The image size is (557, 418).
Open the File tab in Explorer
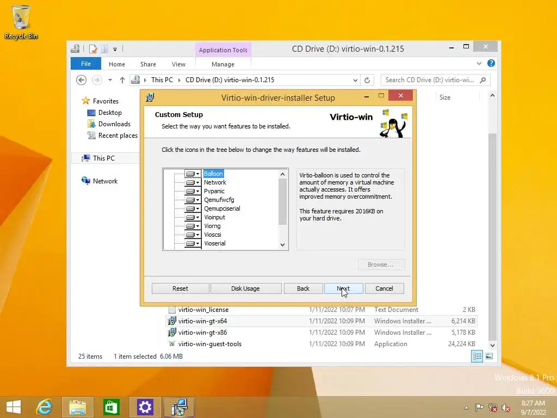click(x=85, y=64)
